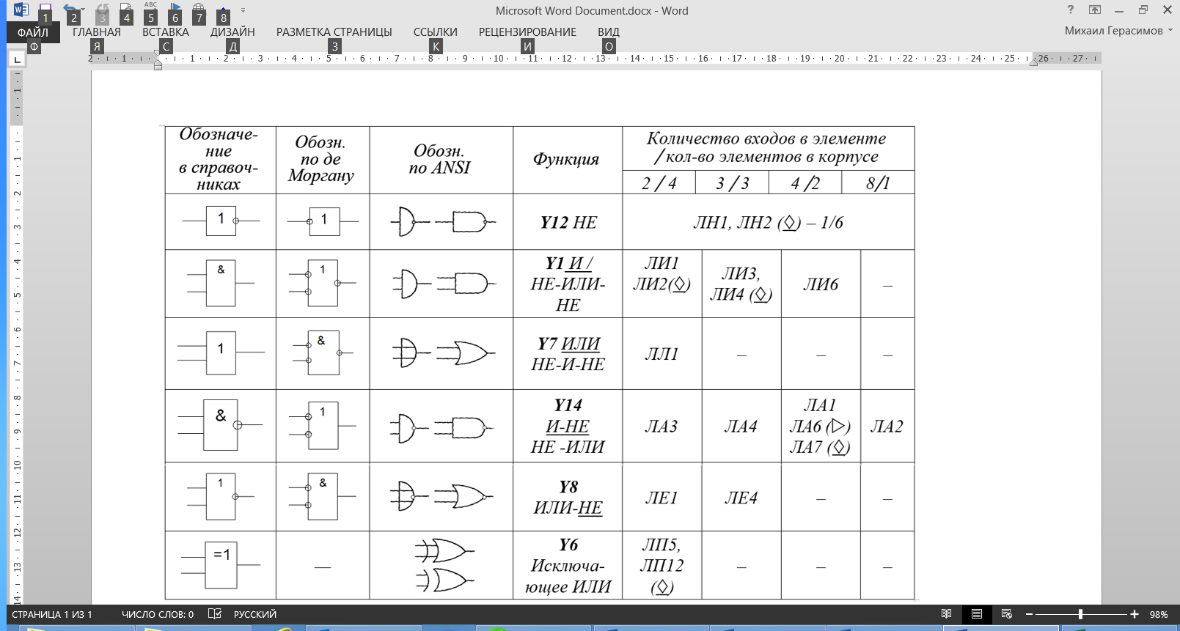Switch to Read Mode view
This screenshot has height=631, width=1180.
[947, 614]
